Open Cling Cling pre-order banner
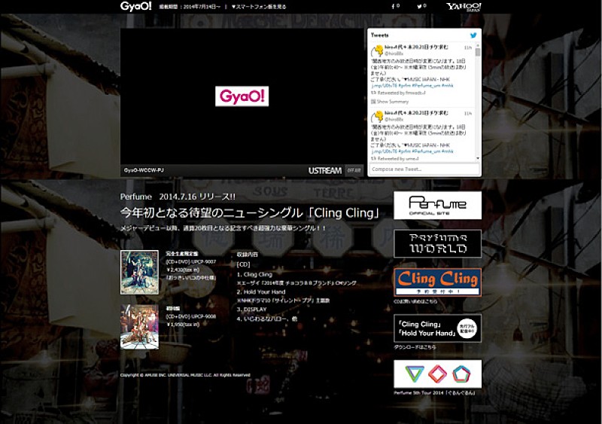This screenshot has width=602, height=424. (437, 282)
